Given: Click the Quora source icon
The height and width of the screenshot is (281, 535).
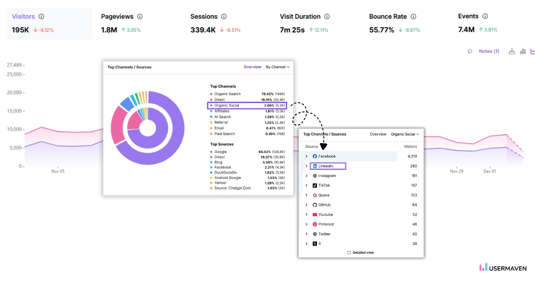Looking at the screenshot, I should tap(315, 195).
